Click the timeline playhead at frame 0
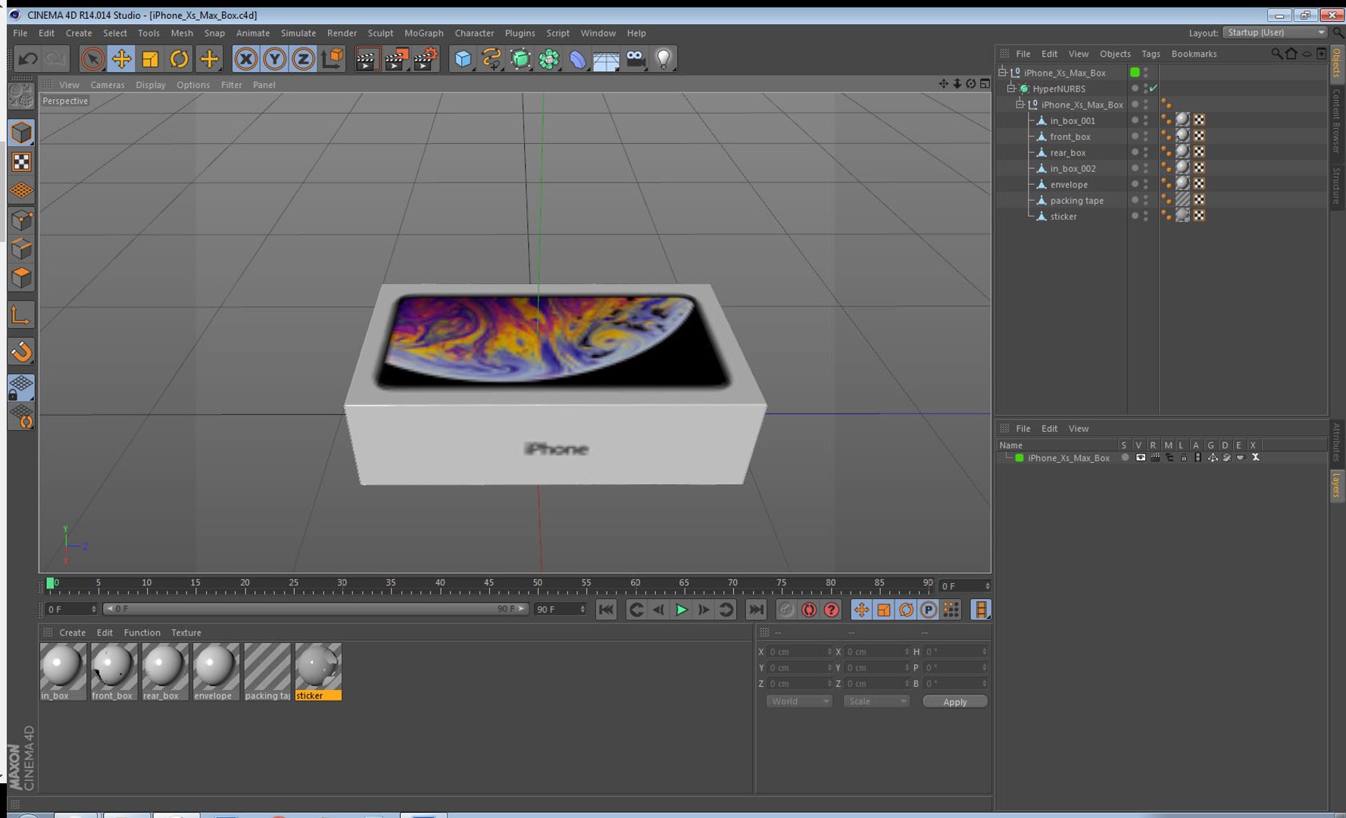The width and height of the screenshot is (1346, 818). pos(51,583)
